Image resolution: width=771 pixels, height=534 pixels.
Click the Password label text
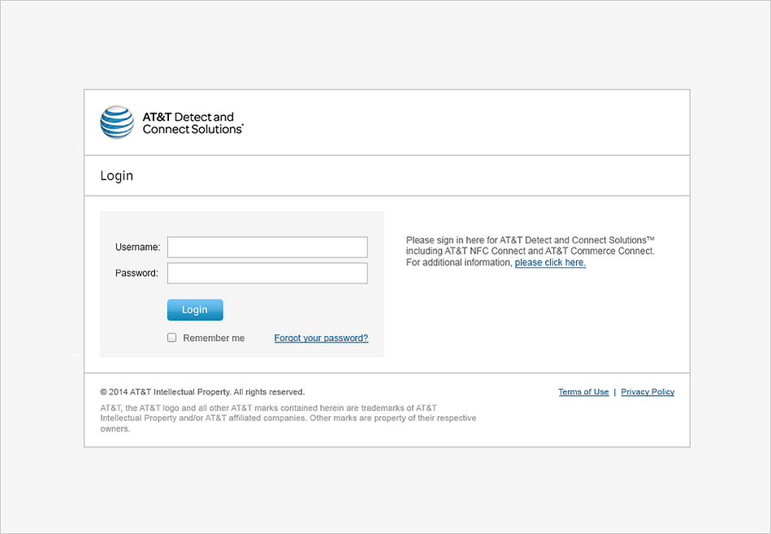coord(136,273)
